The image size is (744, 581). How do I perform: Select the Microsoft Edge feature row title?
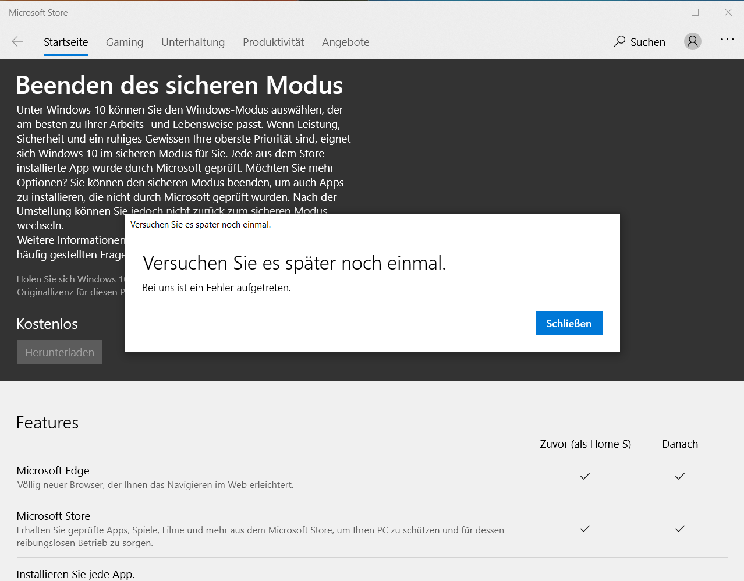click(x=53, y=470)
